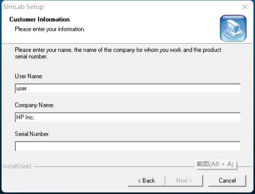Click the instruction paragraph about serial number
Viewport: 255px width, 194px height.
click(118, 53)
